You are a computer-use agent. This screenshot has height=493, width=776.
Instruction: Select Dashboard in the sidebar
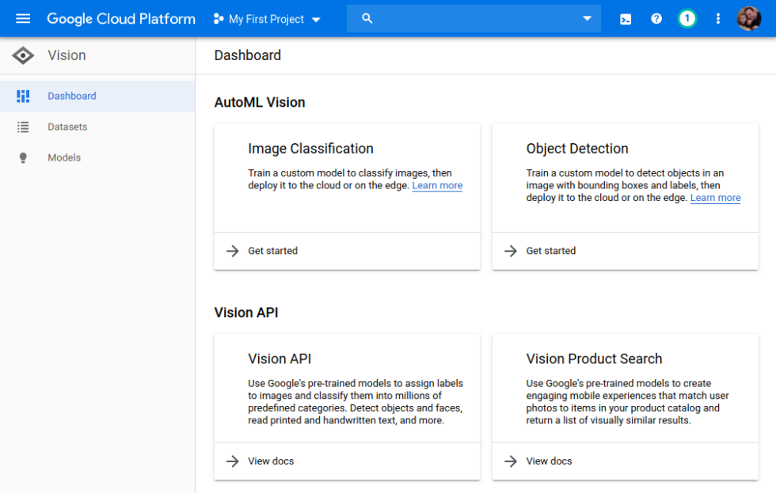(x=72, y=96)
